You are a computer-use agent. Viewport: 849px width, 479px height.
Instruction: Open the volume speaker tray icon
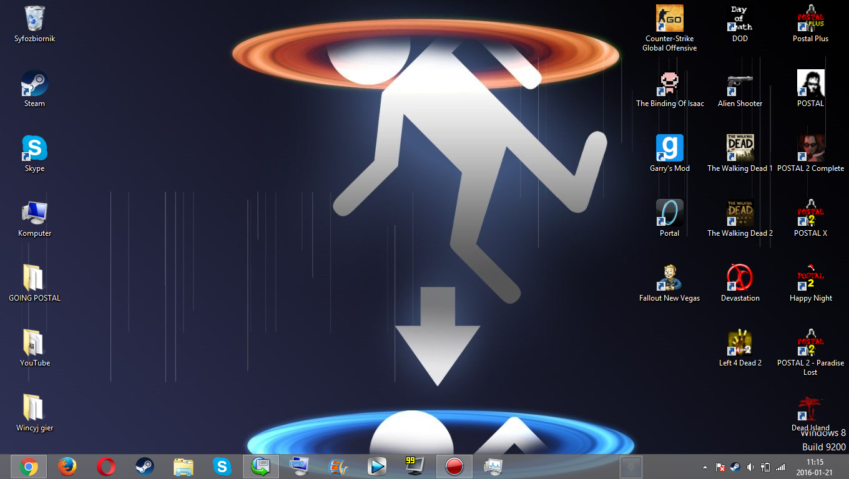point(750,467)
